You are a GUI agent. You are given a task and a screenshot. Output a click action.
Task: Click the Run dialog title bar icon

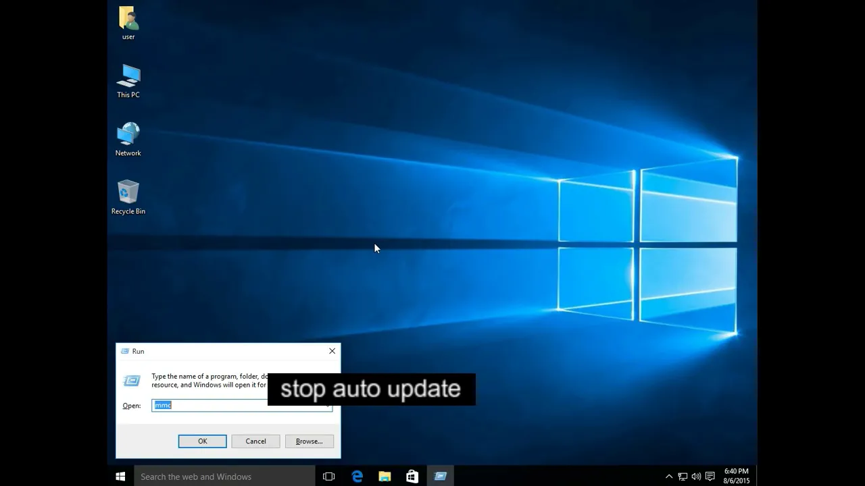pos(124,351)
